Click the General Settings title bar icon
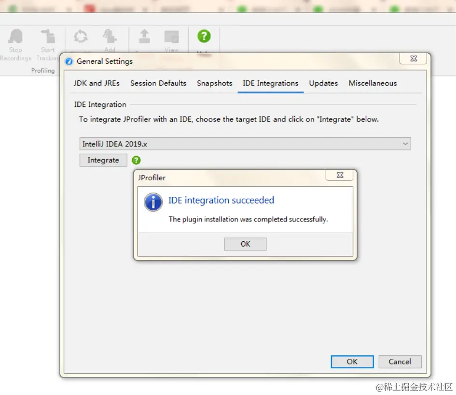The height and width of the screenshot is (395, 456). 69,61
